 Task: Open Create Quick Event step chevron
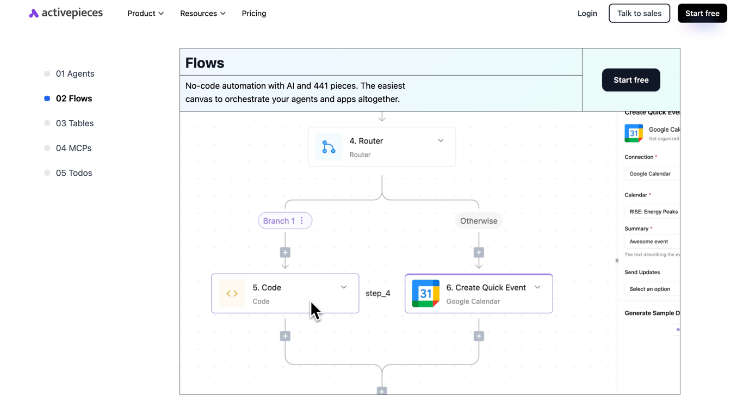(x=537, y=287)
